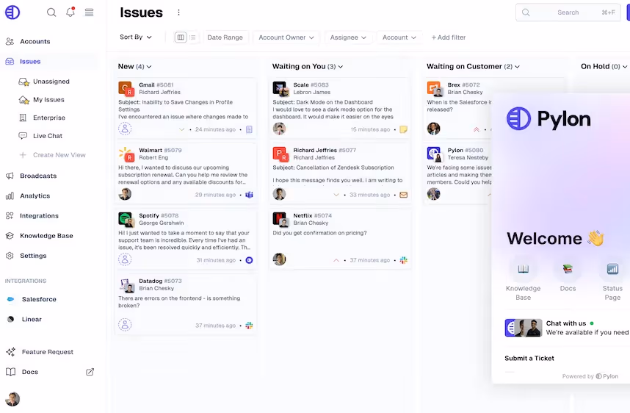Viewport: 630px width, 413px height.
Task: Expand the Account Owner filter
Action: pos(286,37)
